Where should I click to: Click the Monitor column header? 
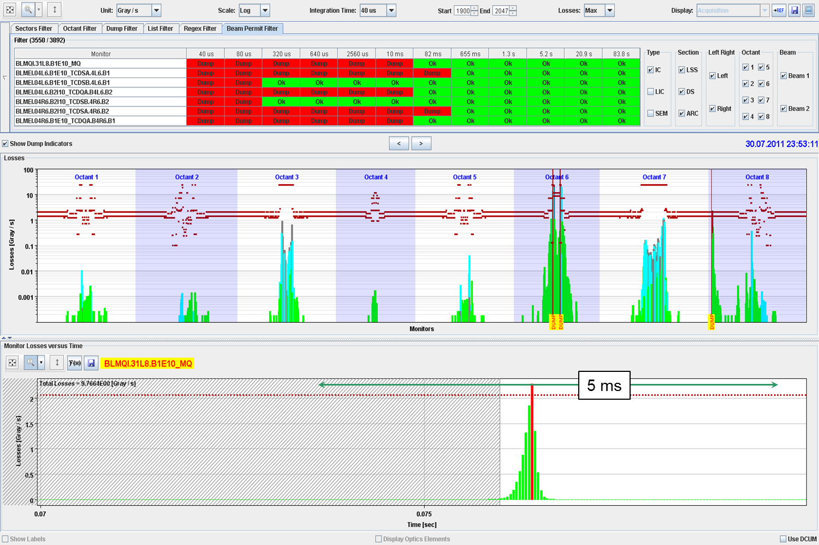(100, 54)
